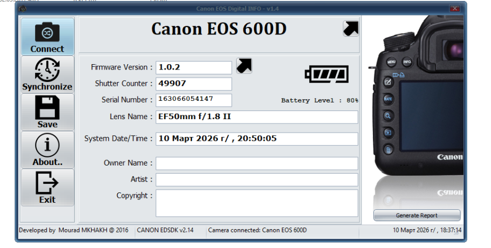Open the About.. dialog
491x248 pixels.
click(47, 150)
